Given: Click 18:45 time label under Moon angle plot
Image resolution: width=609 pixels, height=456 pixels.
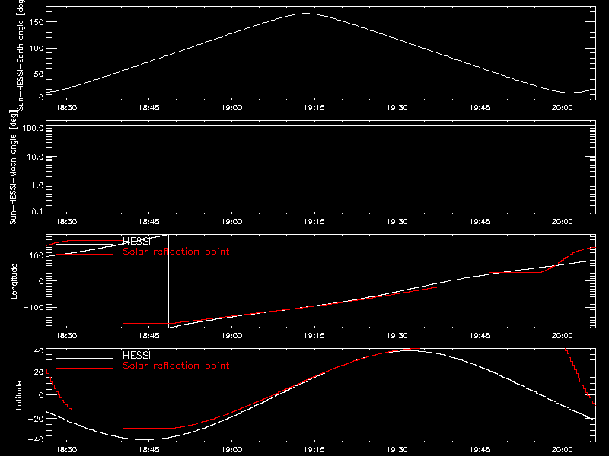Looking at the screenshot, I should pos(149,221).
